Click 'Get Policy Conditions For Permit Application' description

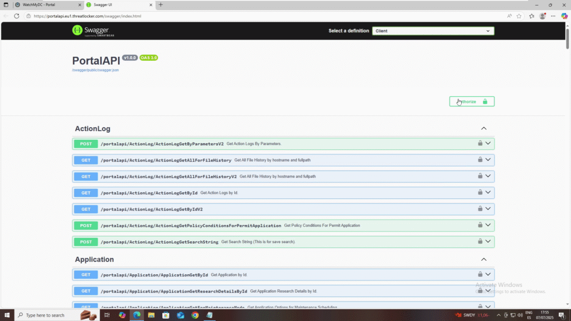[x=322, y=226]
